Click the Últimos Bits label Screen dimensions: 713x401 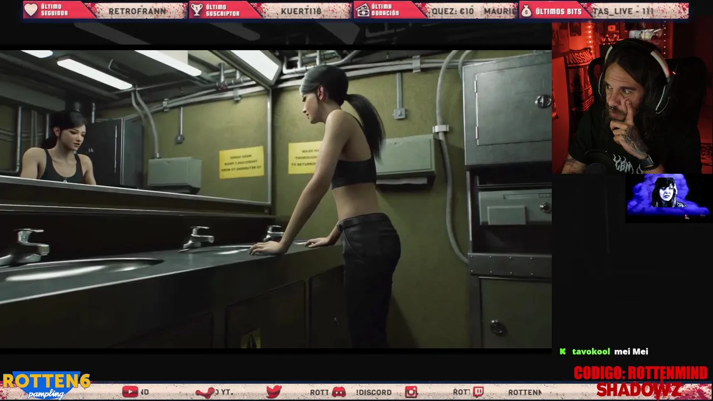559,11
